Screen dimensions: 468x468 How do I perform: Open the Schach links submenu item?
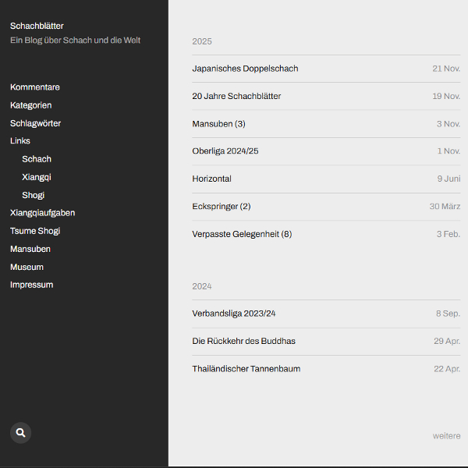[37, 159]
